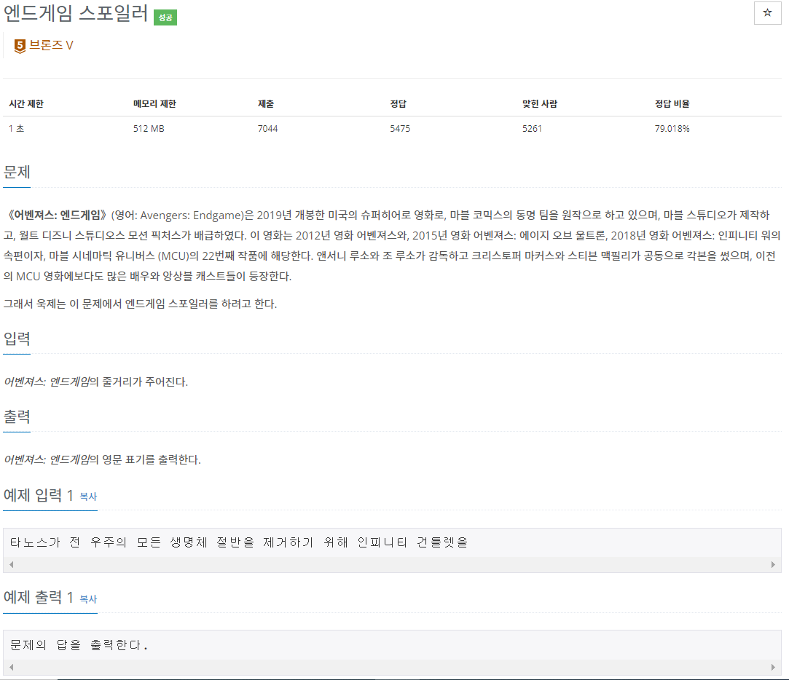This screenshot has height=680, width=789.
Task: Click the 문제 section heading
Action: pyautogui.click(x=17, y=172)
